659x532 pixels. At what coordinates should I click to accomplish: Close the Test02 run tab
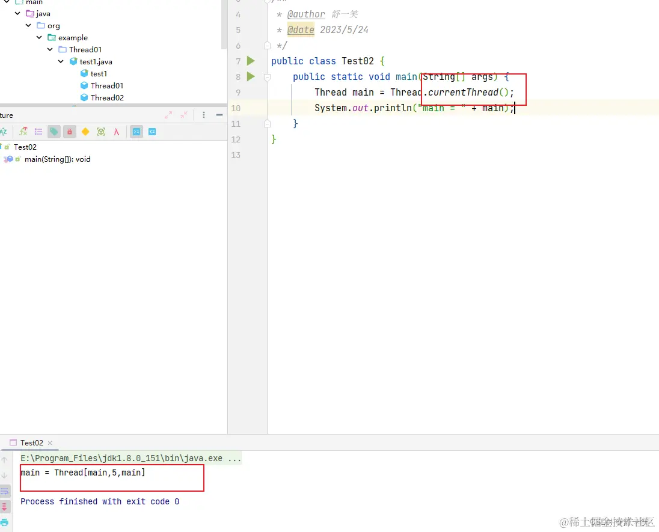50,443
